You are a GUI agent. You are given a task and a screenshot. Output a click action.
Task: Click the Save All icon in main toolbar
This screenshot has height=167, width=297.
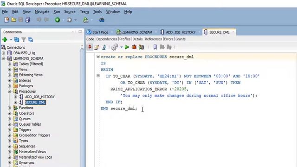click(28, 19)
